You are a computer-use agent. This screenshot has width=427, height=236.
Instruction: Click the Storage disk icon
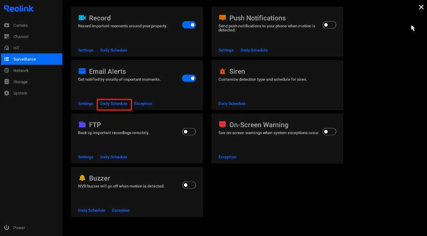coord(7,82)
